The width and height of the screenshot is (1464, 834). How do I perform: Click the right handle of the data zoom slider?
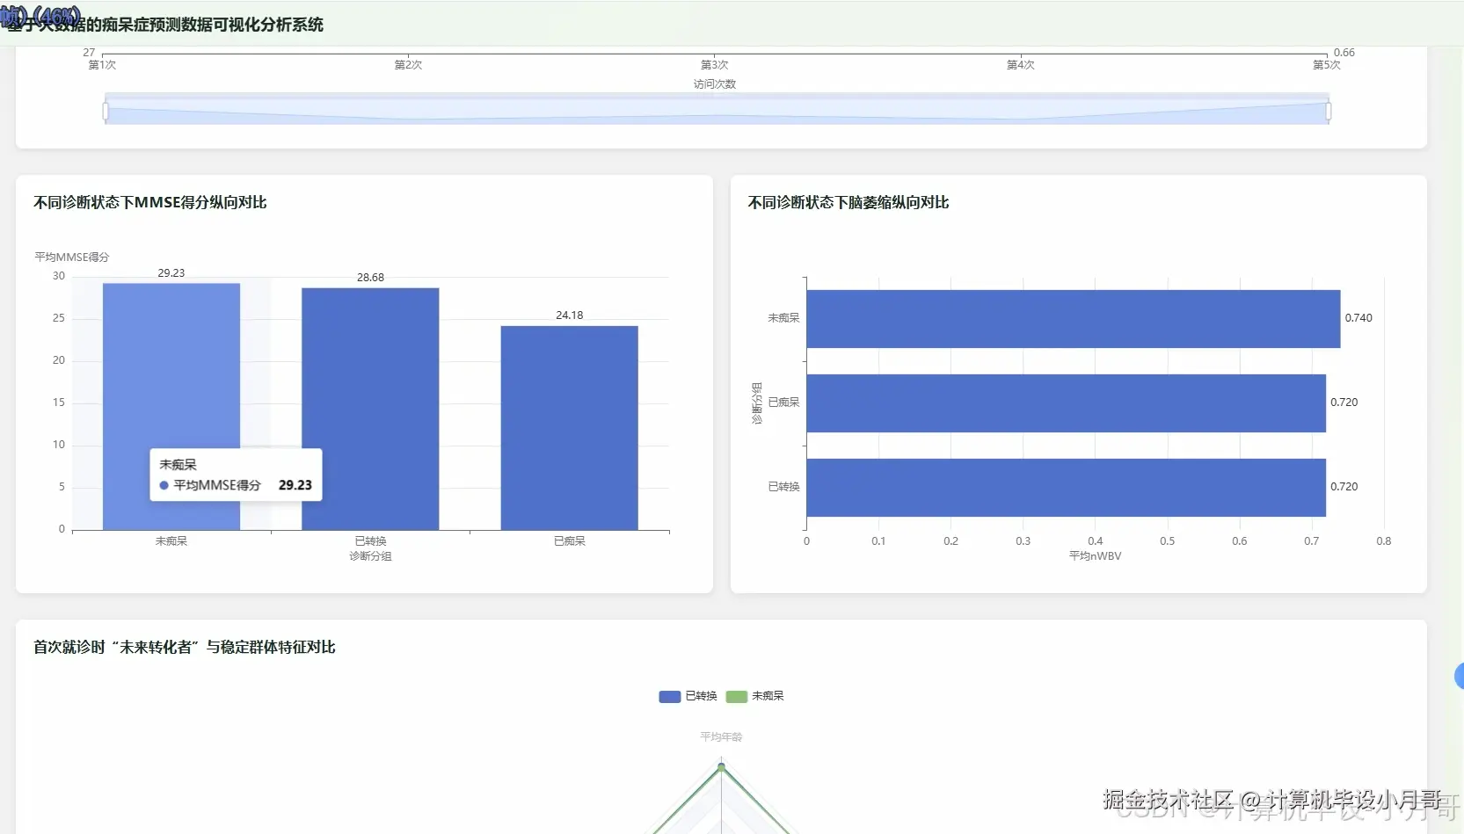tap(1328, 112)
